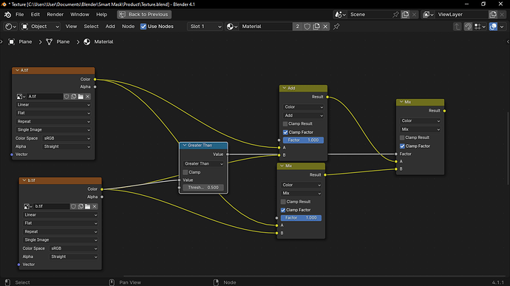
Task: Open Repeat extension dropdown in A.tif node
Action: (x=53, y=121)
